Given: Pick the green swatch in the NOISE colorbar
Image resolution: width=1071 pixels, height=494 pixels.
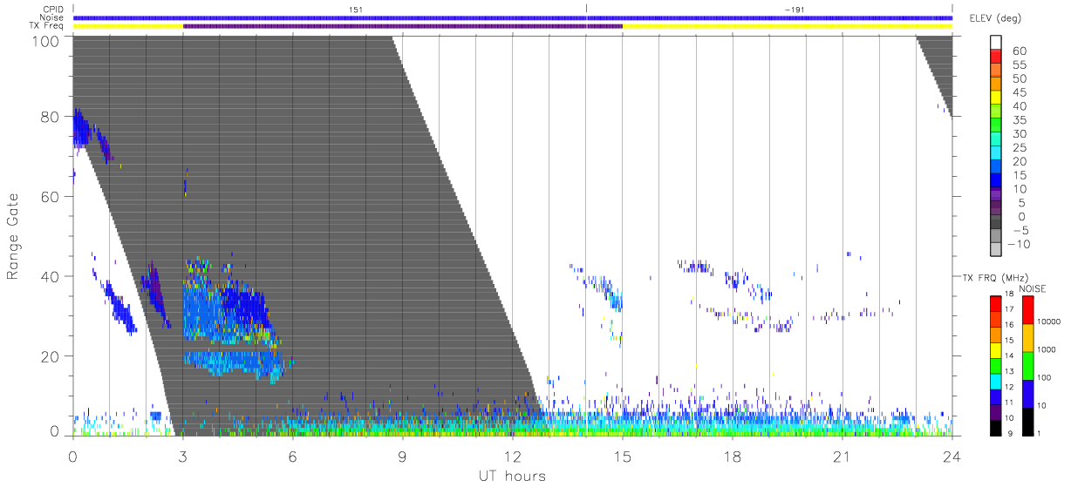Looking at the screenshot, I should click(1028, 365).
